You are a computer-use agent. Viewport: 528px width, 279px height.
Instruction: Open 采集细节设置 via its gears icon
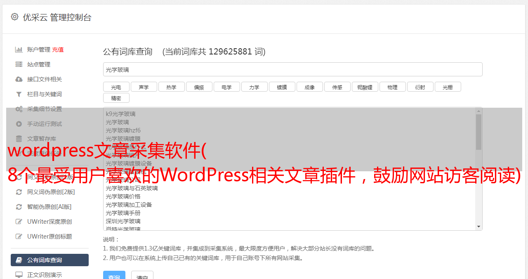tap(19, 109)
